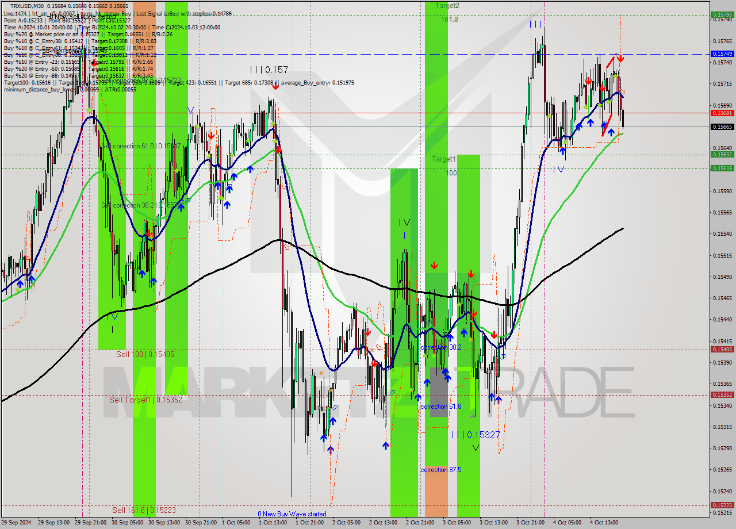The image size is (736, 529).
Task: Click the red 0.15681 price tag
Action: tap(722, 113)
